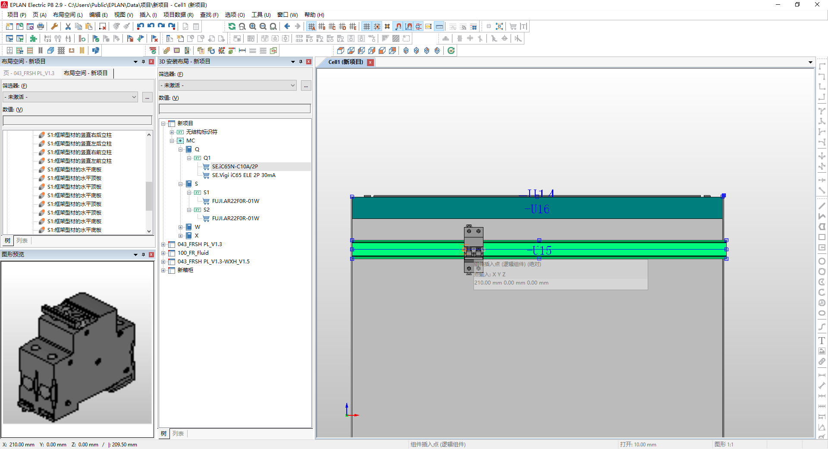The image size is (828, 449).
Task: Click the back navigation arrow
Action: [x=287, y=26]
